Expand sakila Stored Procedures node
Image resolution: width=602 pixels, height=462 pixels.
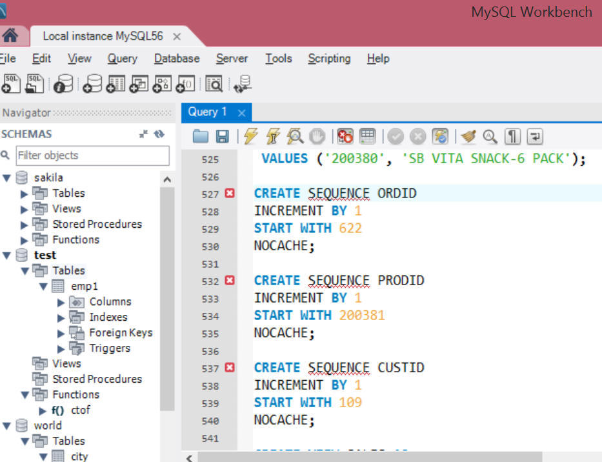(24, 225)
